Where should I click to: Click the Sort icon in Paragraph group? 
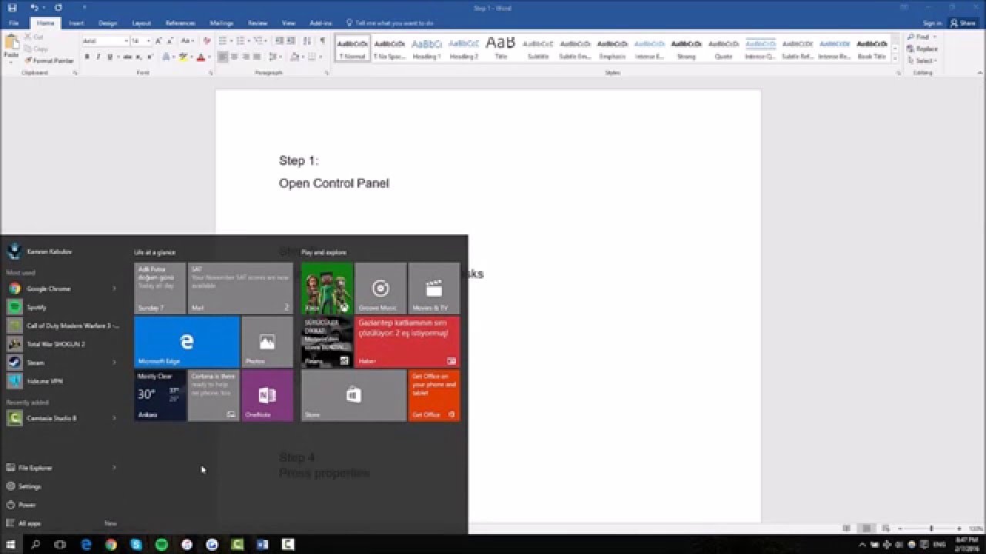click(x=308, y=41)
